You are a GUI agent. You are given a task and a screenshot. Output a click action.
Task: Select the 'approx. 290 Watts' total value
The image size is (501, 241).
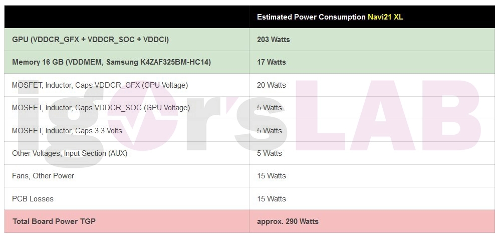point(288,221)
